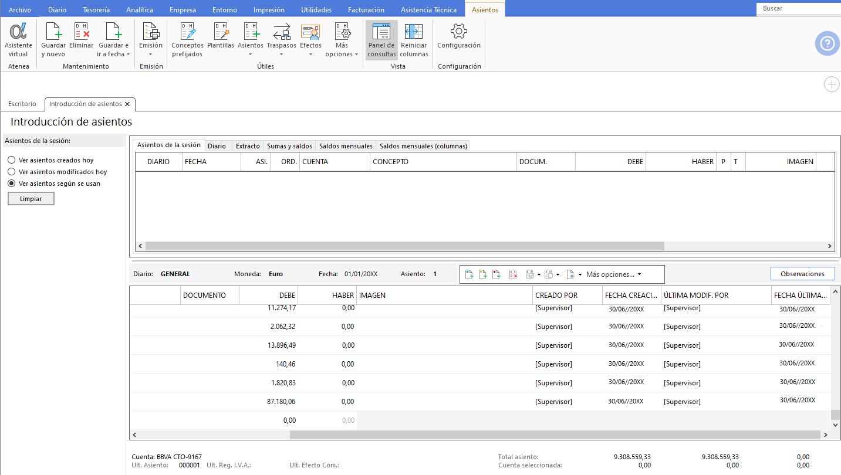Switch to the Escritorio tab
The image size is (841, 475).
22,104
